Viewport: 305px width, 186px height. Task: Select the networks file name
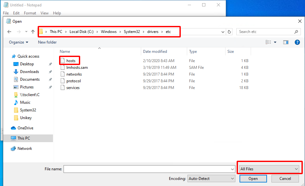coord(74,74)
